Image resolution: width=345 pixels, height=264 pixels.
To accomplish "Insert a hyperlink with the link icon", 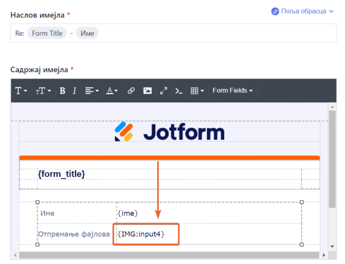I will [x=131, y=91].
